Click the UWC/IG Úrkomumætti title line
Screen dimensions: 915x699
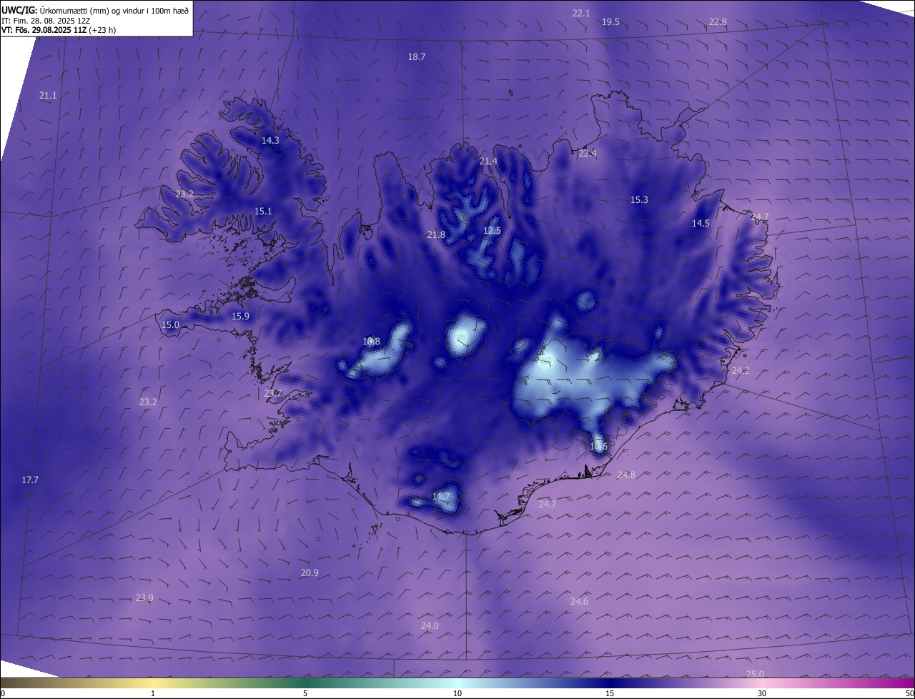click(x=95, y=10)
